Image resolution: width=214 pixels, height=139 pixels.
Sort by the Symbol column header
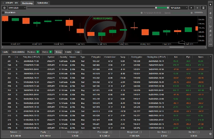[51, 57]
